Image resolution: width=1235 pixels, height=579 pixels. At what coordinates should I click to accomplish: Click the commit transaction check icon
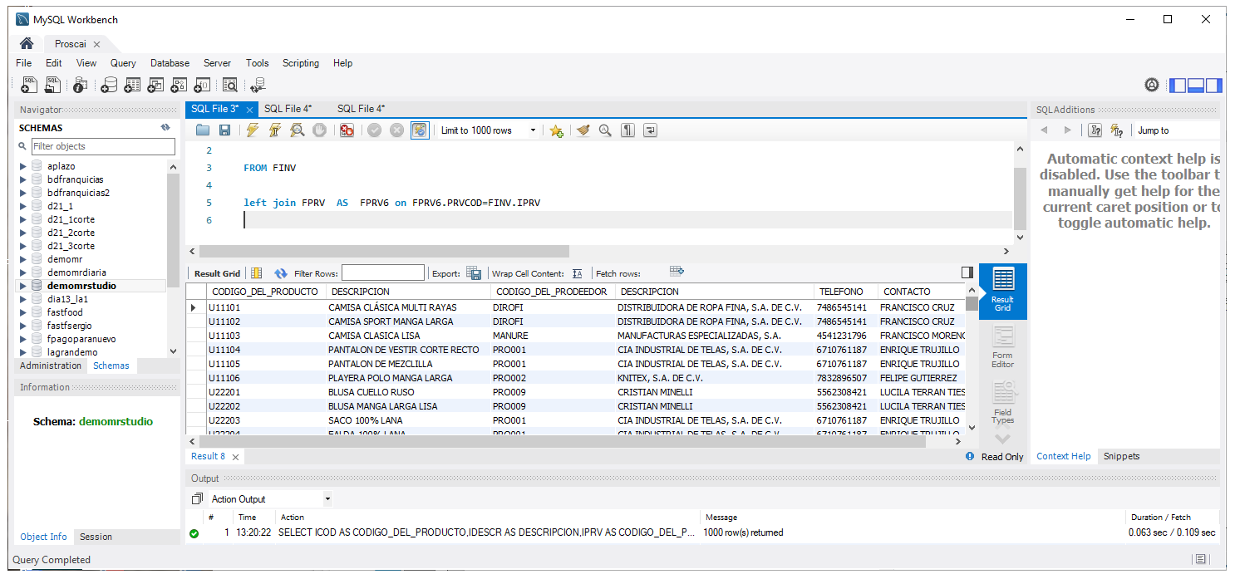pyautogui.click(x=375, y=130)
